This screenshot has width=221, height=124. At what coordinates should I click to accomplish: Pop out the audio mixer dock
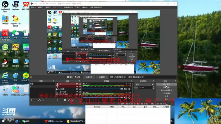coord(132,81)
